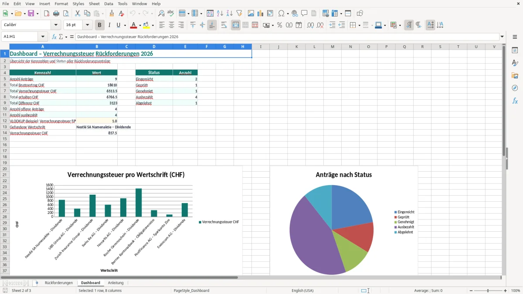The height and width of the screenshot is (294, 523).
Task: Switch to the Rückforderungen sheet tab
Action: click(59, 283)
